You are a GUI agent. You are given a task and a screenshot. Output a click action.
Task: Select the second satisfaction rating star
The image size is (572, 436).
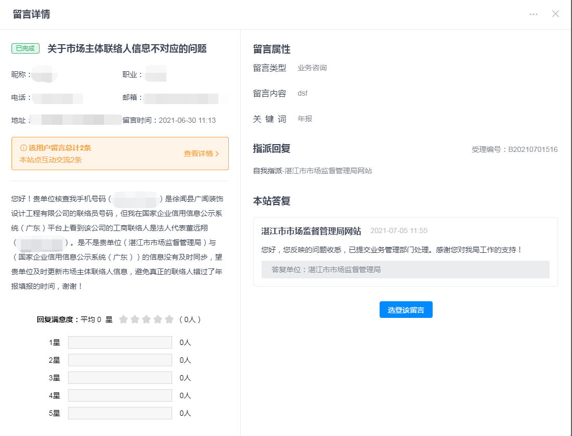(135, 319)
